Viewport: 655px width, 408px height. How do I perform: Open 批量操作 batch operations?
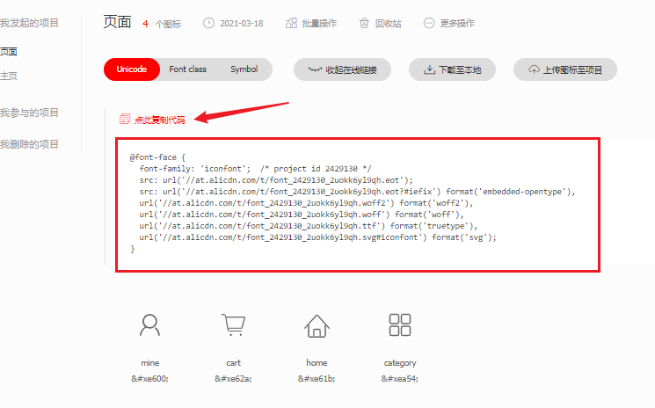tap(319, 24)
